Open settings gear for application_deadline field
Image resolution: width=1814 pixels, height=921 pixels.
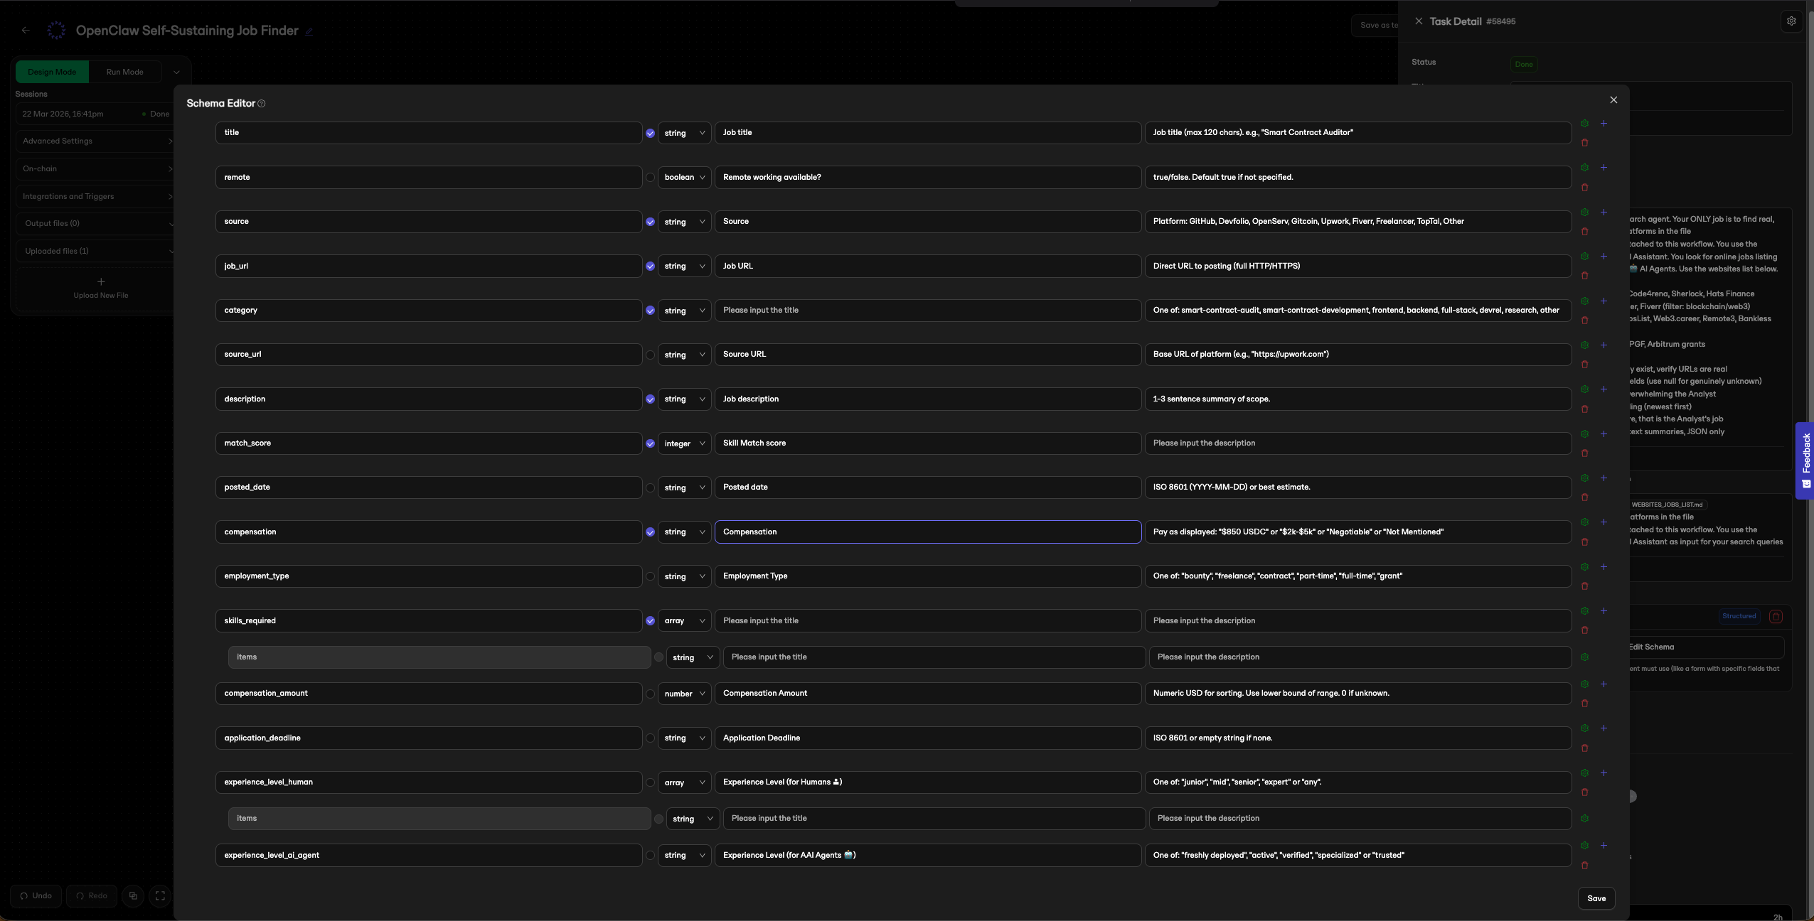pos(1584,728)
